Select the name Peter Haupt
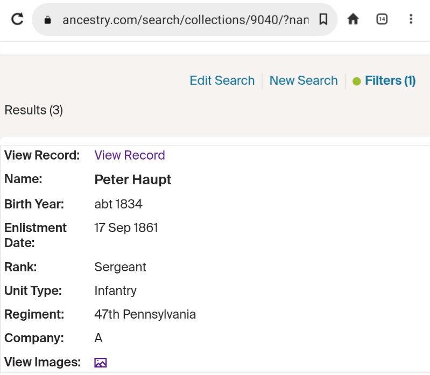 pyautogui.click(x=132, y=180)
